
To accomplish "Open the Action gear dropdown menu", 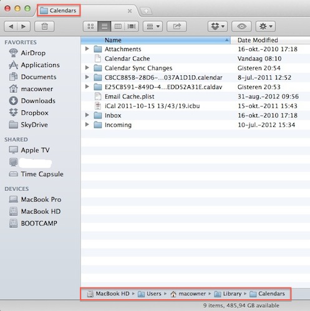I will pyautogui.click(x=266, y=26).
